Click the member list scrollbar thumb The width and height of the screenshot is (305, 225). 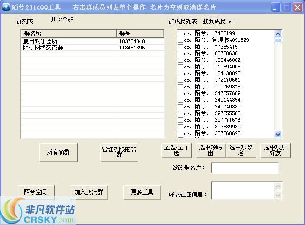pos(278,40)
